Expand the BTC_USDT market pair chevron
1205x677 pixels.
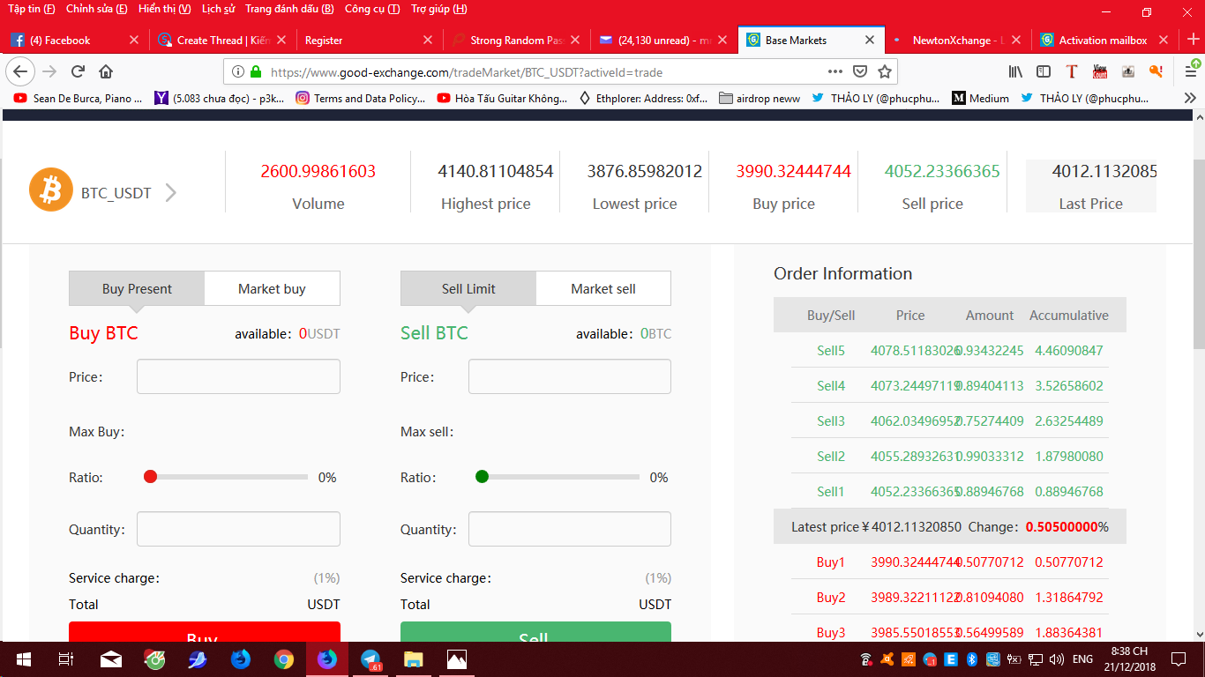[171, 192]
